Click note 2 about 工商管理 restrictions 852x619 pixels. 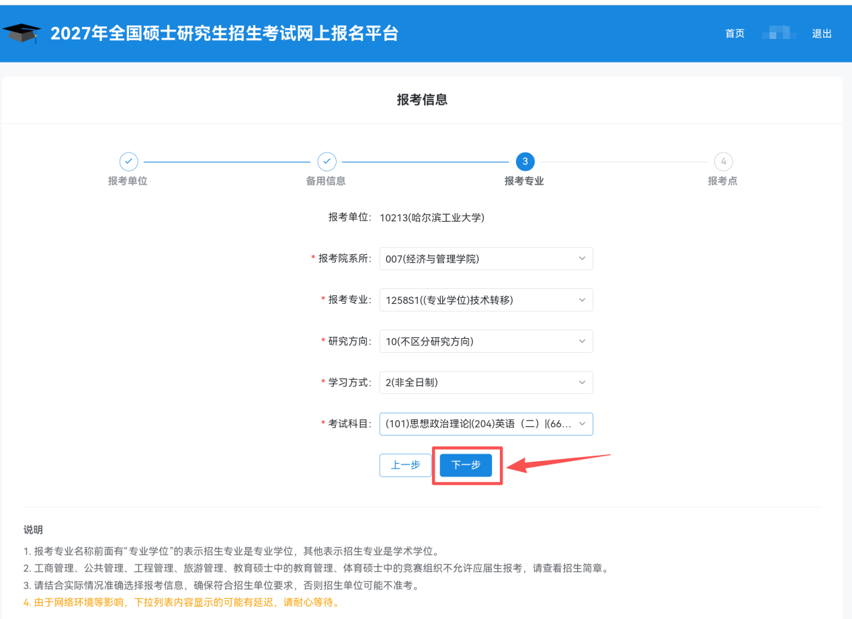pyautogui.click(x=316, y=569)
